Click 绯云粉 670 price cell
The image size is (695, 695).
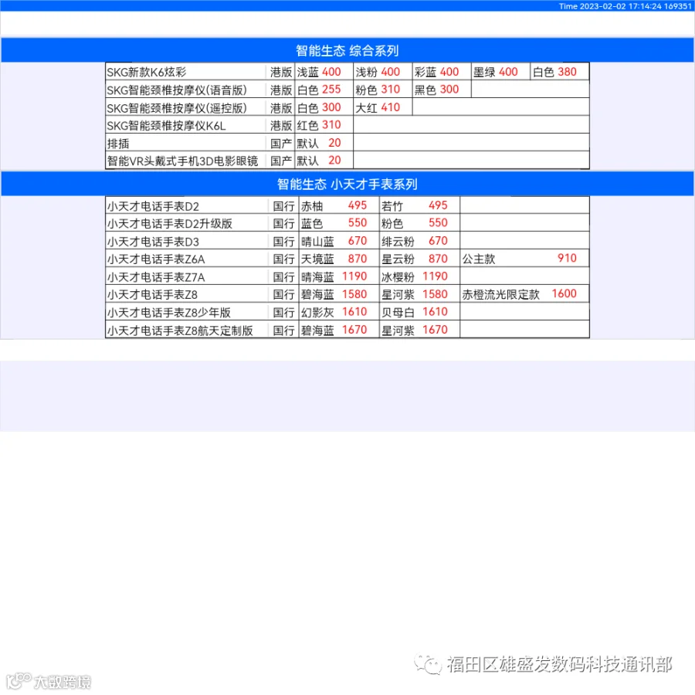[x=420, y=241]
